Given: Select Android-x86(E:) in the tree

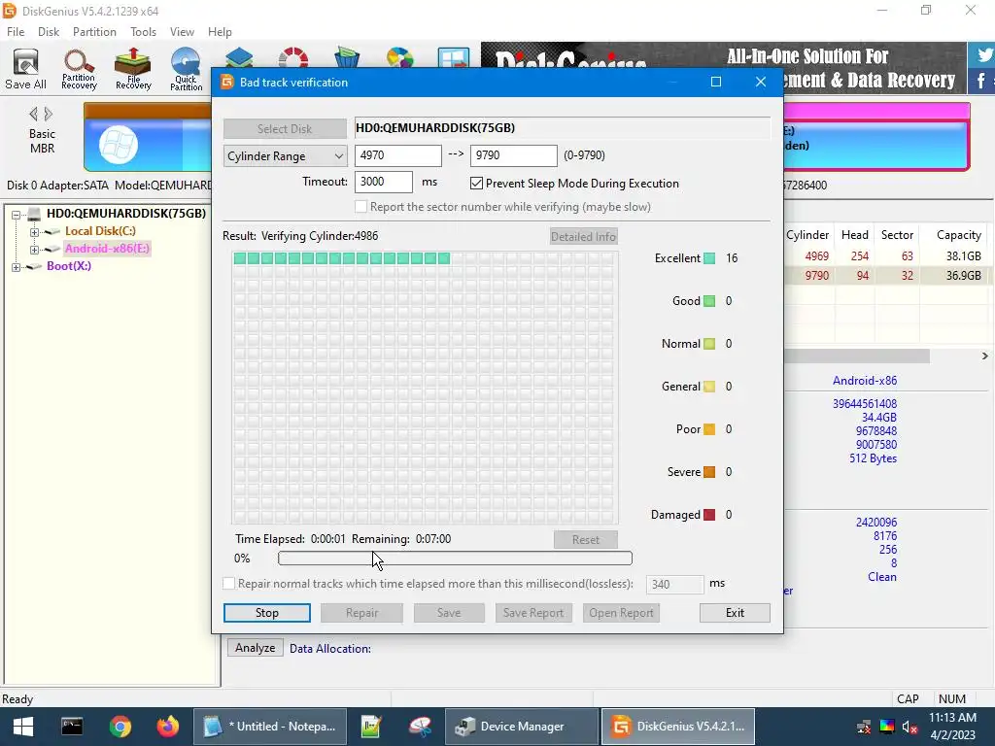Looking at the screenshot, I should [107, 249].
